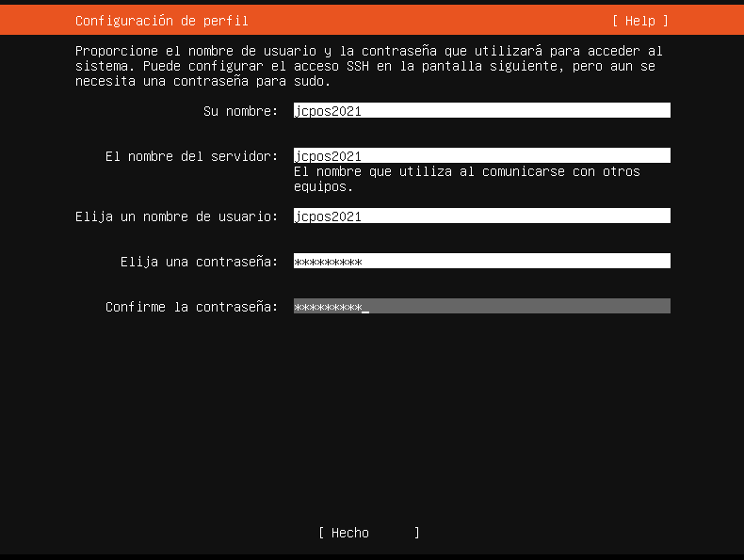Screen dimensions: 744x560
Task: Click the 'Elija un nombre de usuario:' label
Action: (x=176, y=216)
